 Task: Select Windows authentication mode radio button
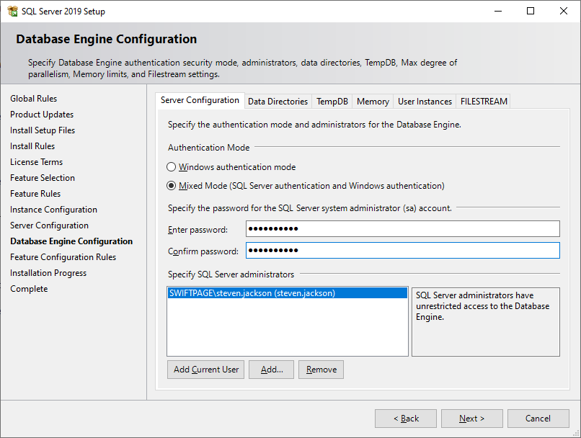pyautogui.click(x=172, y=167)
